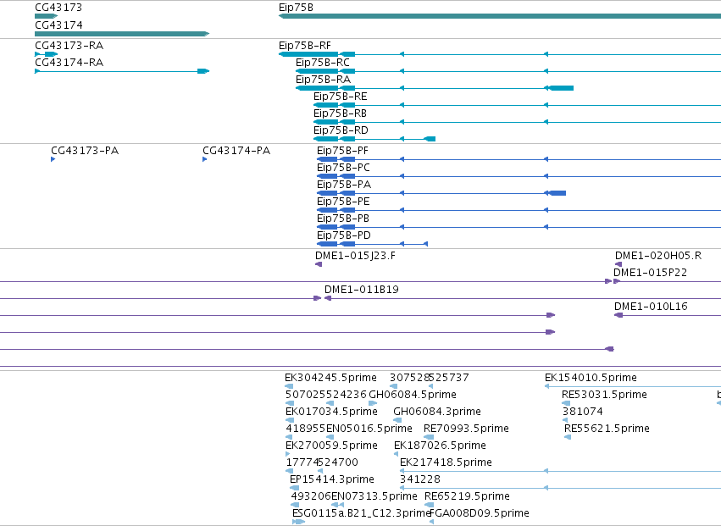Click the Eip75B-PB protein label
The width and height of the screenshot is (721, 526).
(343, 219)
